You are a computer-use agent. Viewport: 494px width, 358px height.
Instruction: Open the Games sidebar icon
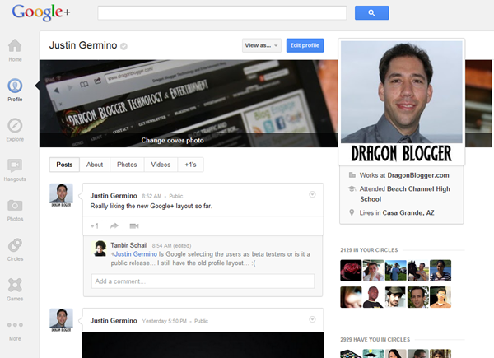[15, 285]
